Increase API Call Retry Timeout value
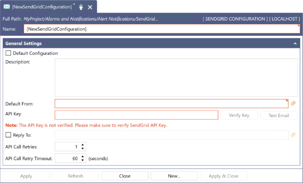This screenshot has height=183, width=303. (83, 156)
